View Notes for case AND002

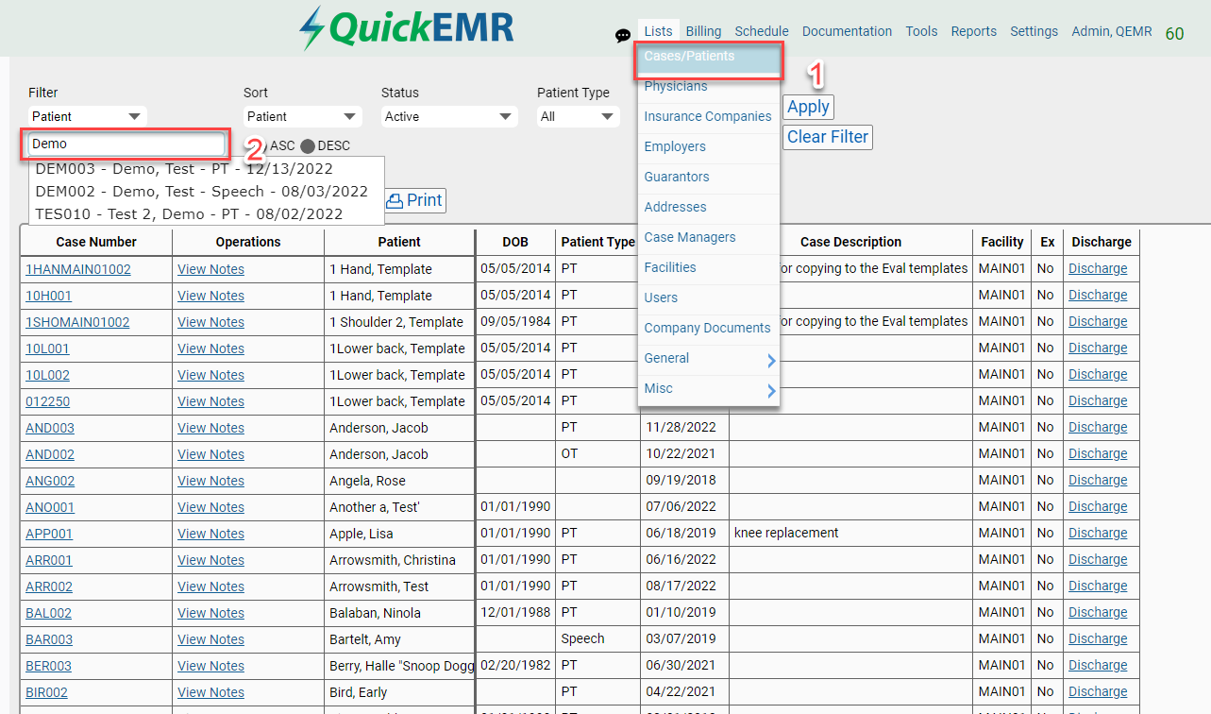pyautogui.click(x=210, y=454)
